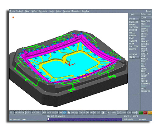
Task: Open the Filter menu
Action: tap(34, 11)
